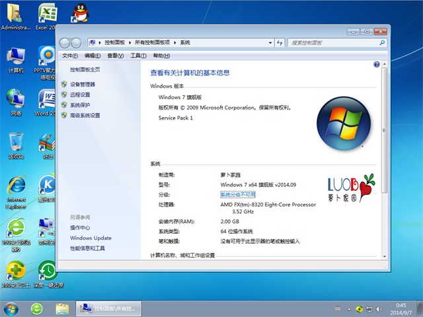The width and height of the screenshot is (423, 317).
Task: Click the Back navigation button
Action: pyautogui.click(x=65, y=42)
